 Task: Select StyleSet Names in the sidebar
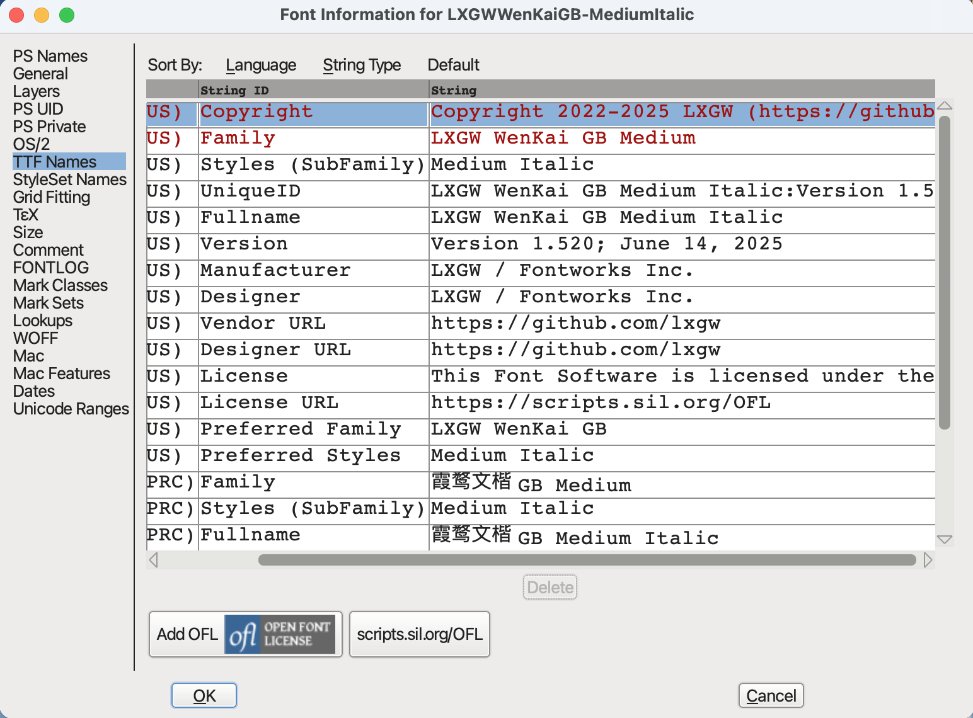pos(69,179)
